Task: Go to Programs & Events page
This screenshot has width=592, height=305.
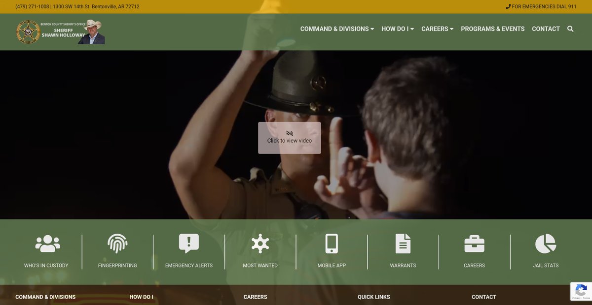Action: pyautogui.click(x=492, y=29)
